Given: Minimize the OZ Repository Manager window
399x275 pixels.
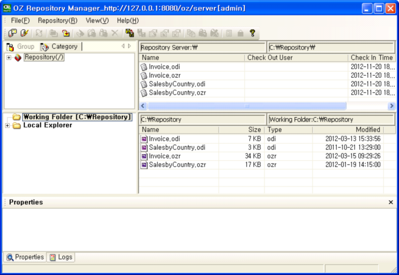Looking at the screenshot, I should 367,9.
